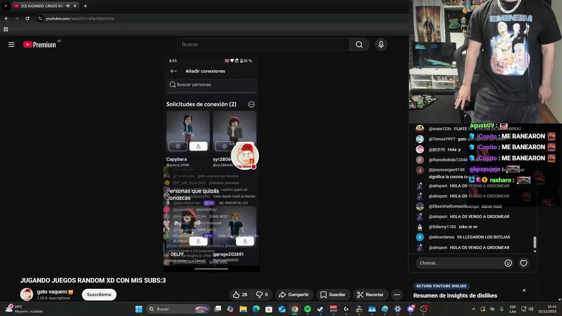The width and height of the screenshot is (562, 316).
Task: Open gato vaquero channel avatar
Action: (27, 294)
